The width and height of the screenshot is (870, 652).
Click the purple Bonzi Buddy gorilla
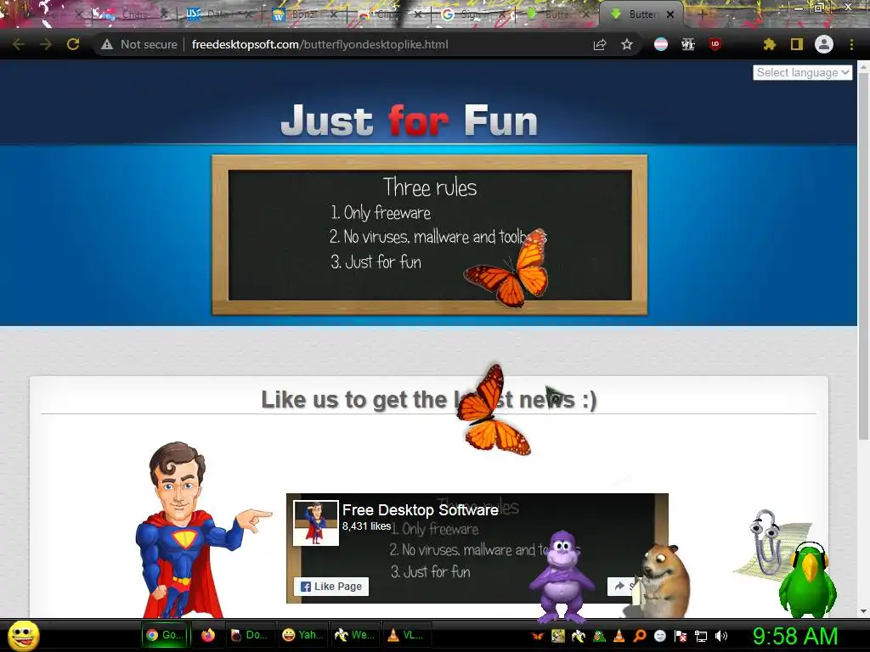[x=561, y=576]
